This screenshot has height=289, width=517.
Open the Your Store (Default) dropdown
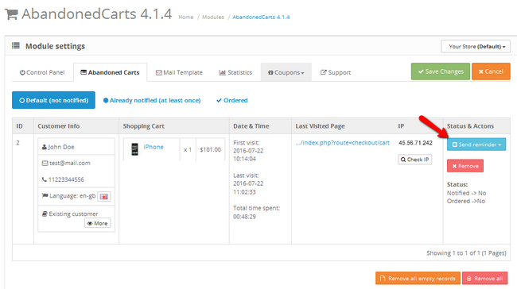coord(476,46)
